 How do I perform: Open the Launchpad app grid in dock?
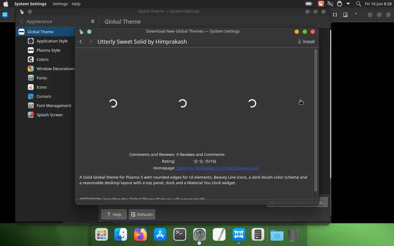click(x=101, y=235)
